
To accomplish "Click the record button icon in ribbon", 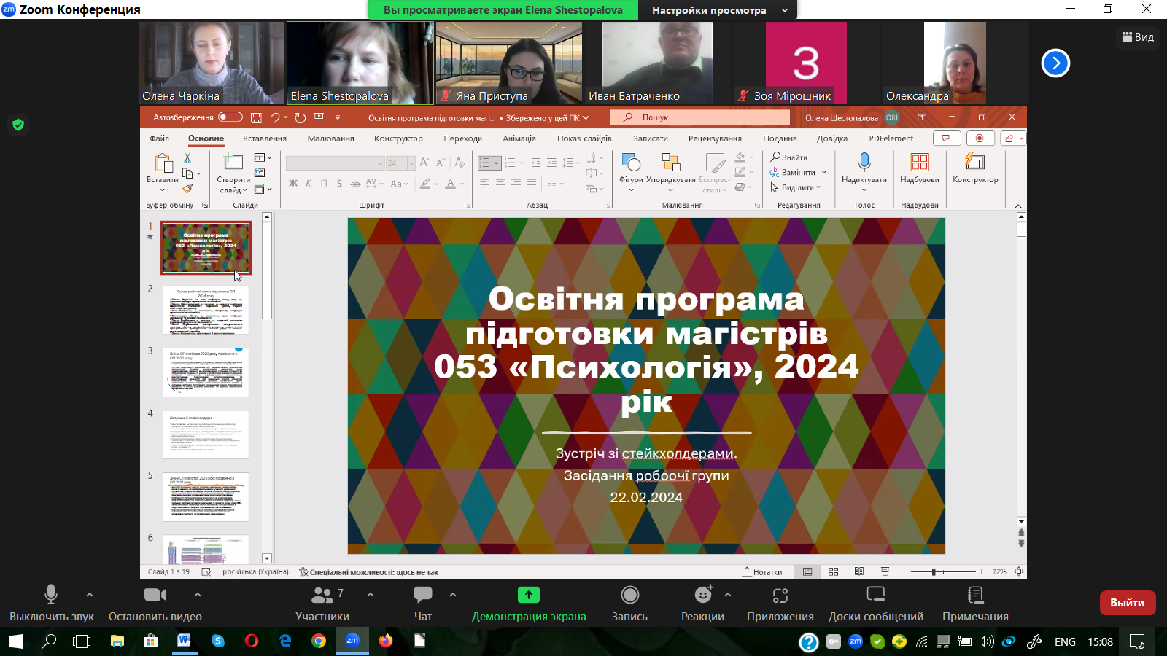I will 980,138.
